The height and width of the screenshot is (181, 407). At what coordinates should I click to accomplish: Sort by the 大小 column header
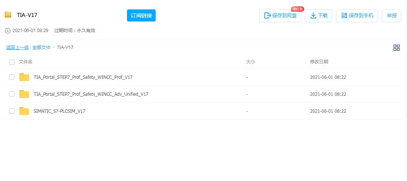pos(251,62)
